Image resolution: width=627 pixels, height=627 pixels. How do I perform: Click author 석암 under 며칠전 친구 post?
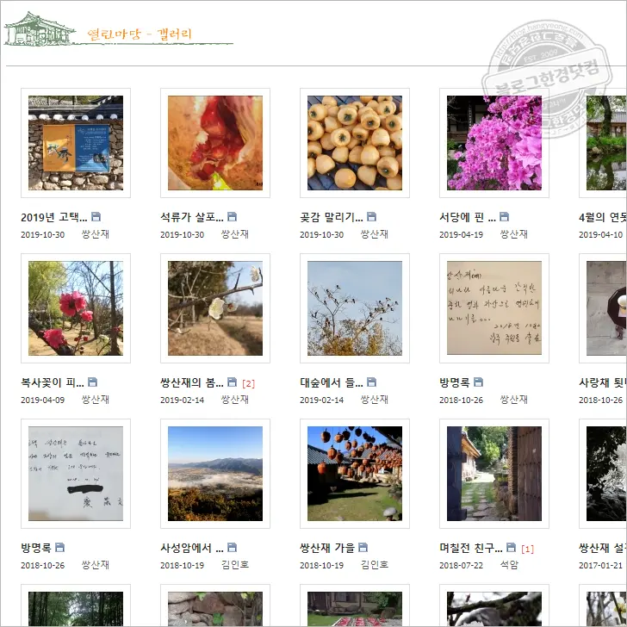pyautogui.click(x=510, y=565)
